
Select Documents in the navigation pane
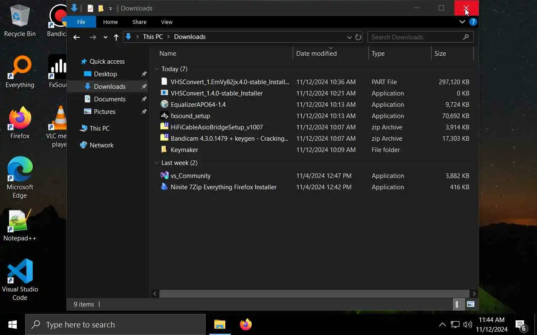[x=109, y=99]
